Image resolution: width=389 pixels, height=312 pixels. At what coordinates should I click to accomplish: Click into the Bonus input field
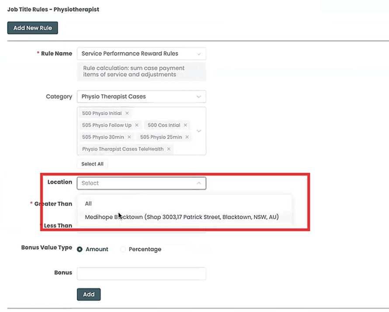141,273
